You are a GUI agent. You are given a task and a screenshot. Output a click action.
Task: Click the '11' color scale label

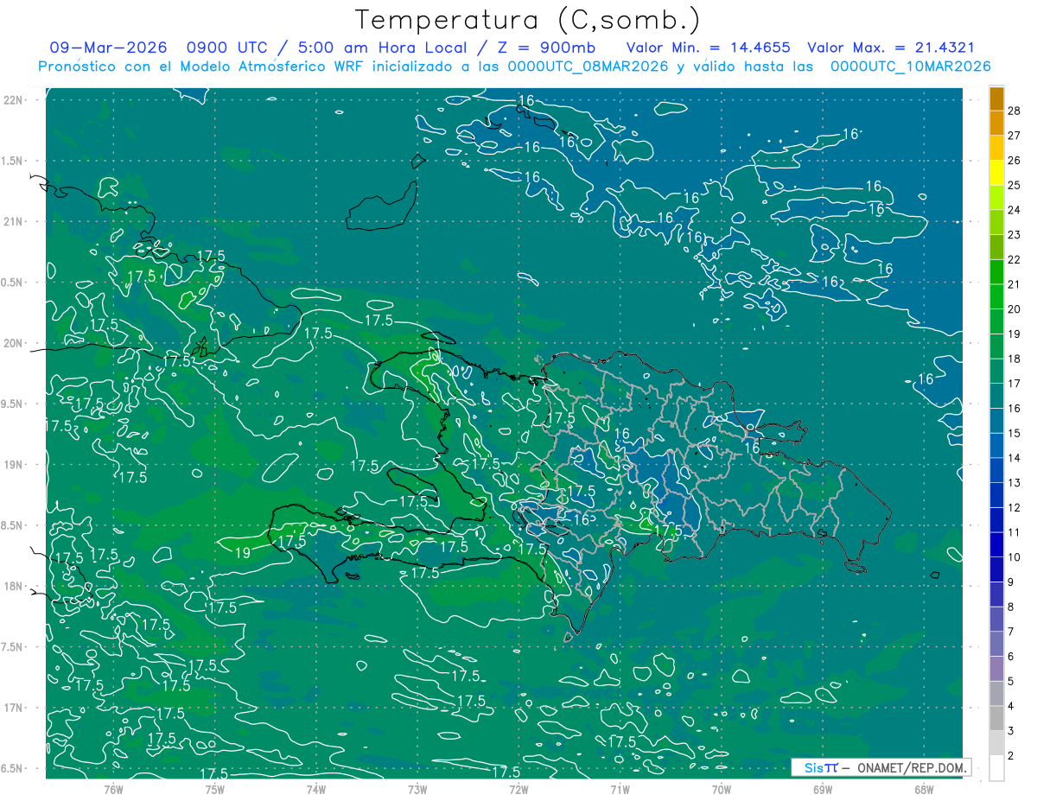[x=1015, y=532]
